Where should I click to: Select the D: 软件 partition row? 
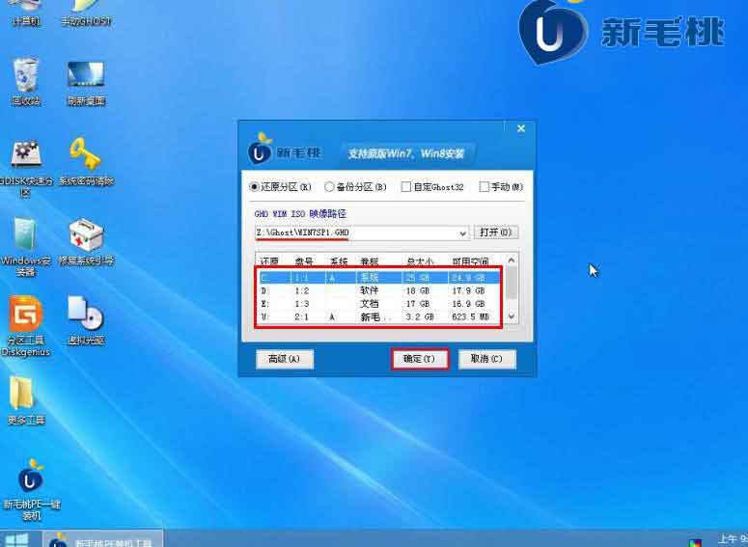(x=378, y=290)
